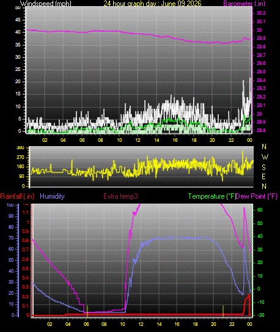This screenshot has width=280, height=332.
Task: Click the 100 value on humidity axis
Action: (x=10, y=205)
